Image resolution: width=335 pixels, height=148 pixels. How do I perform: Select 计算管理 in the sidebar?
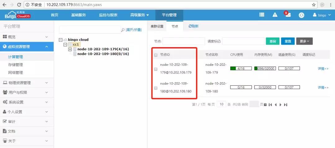click(x=16, y=57)
